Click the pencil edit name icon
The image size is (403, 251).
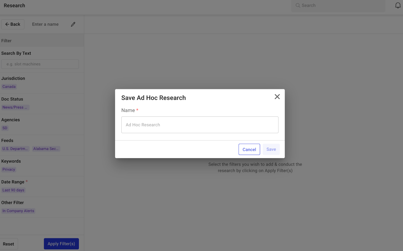[73, 24]
